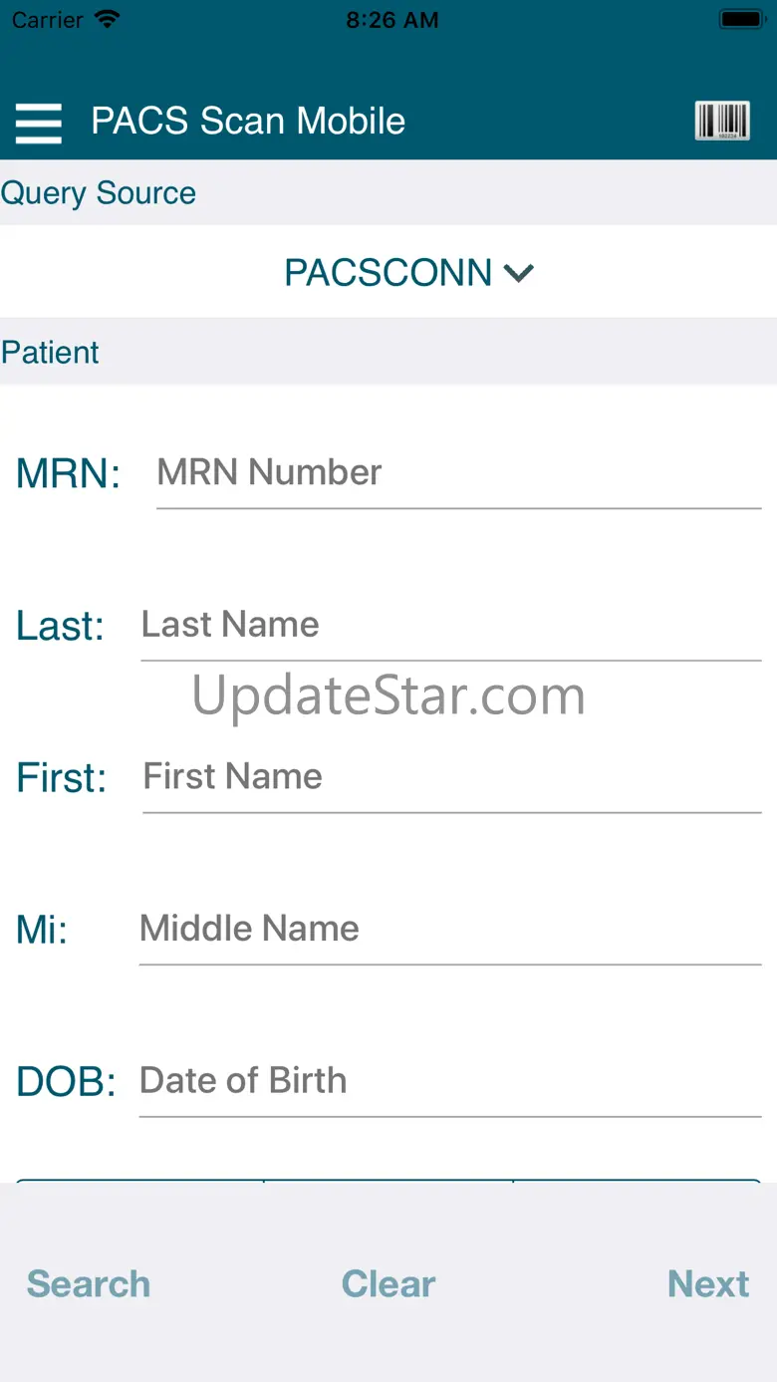
Task: Click the battery indicator icon
Action: point(741,19)
